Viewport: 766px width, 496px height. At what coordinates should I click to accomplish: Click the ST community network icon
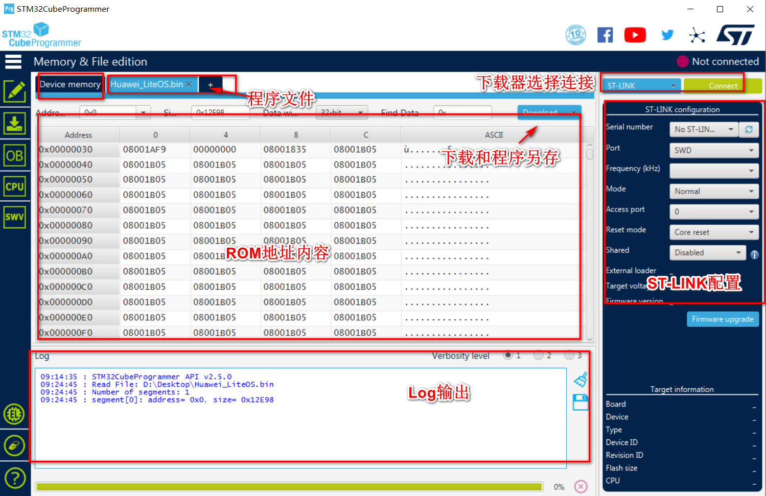click(697, 35)
